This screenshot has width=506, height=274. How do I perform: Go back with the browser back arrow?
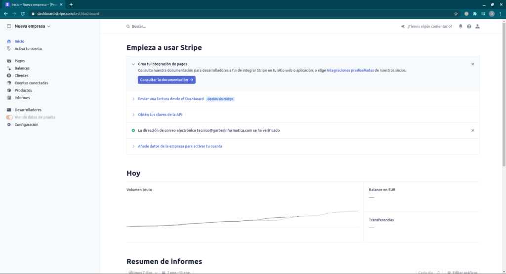pyautogui.click(x=6, y=13)
